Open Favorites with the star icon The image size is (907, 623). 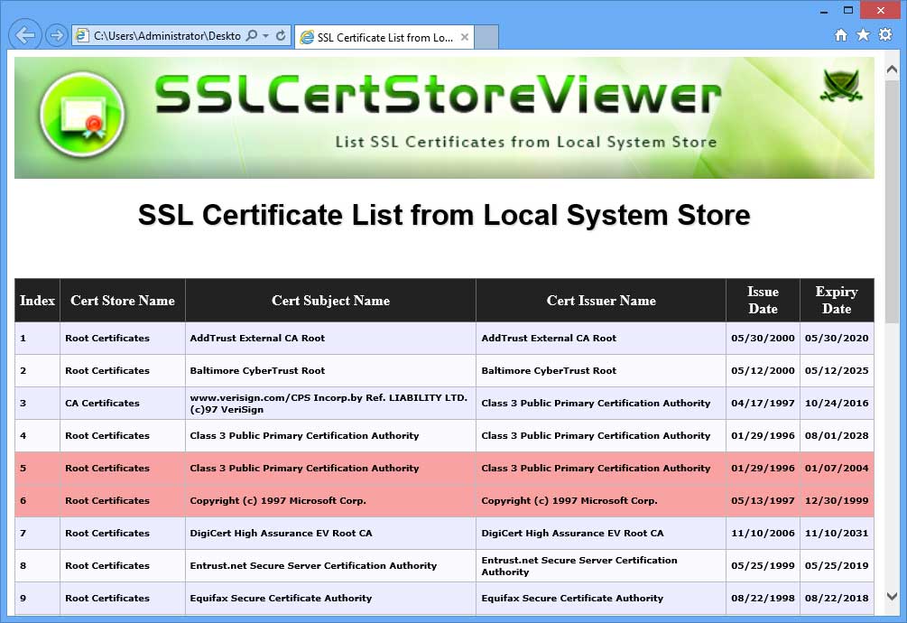863,34
